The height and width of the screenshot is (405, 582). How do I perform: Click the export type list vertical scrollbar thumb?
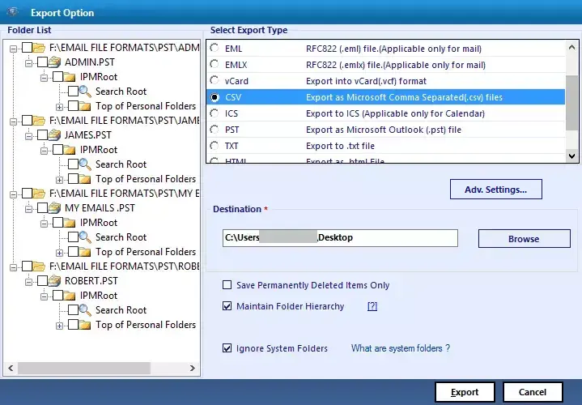click(572, 103)
